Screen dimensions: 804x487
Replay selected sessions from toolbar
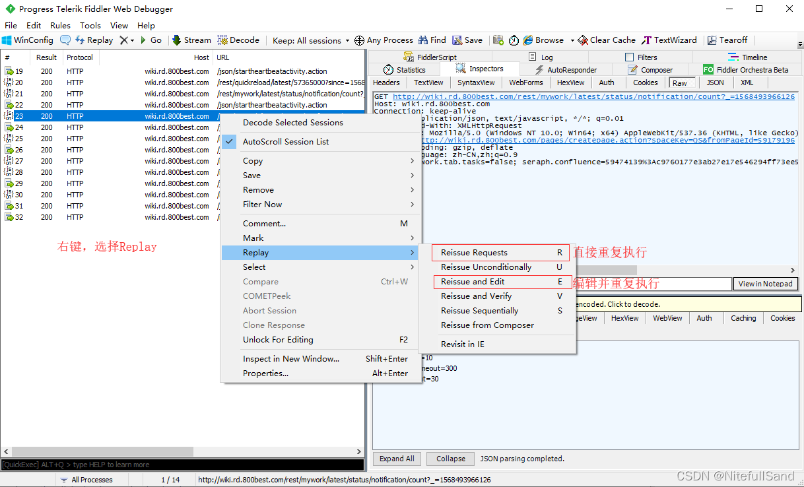coord(94,40)
